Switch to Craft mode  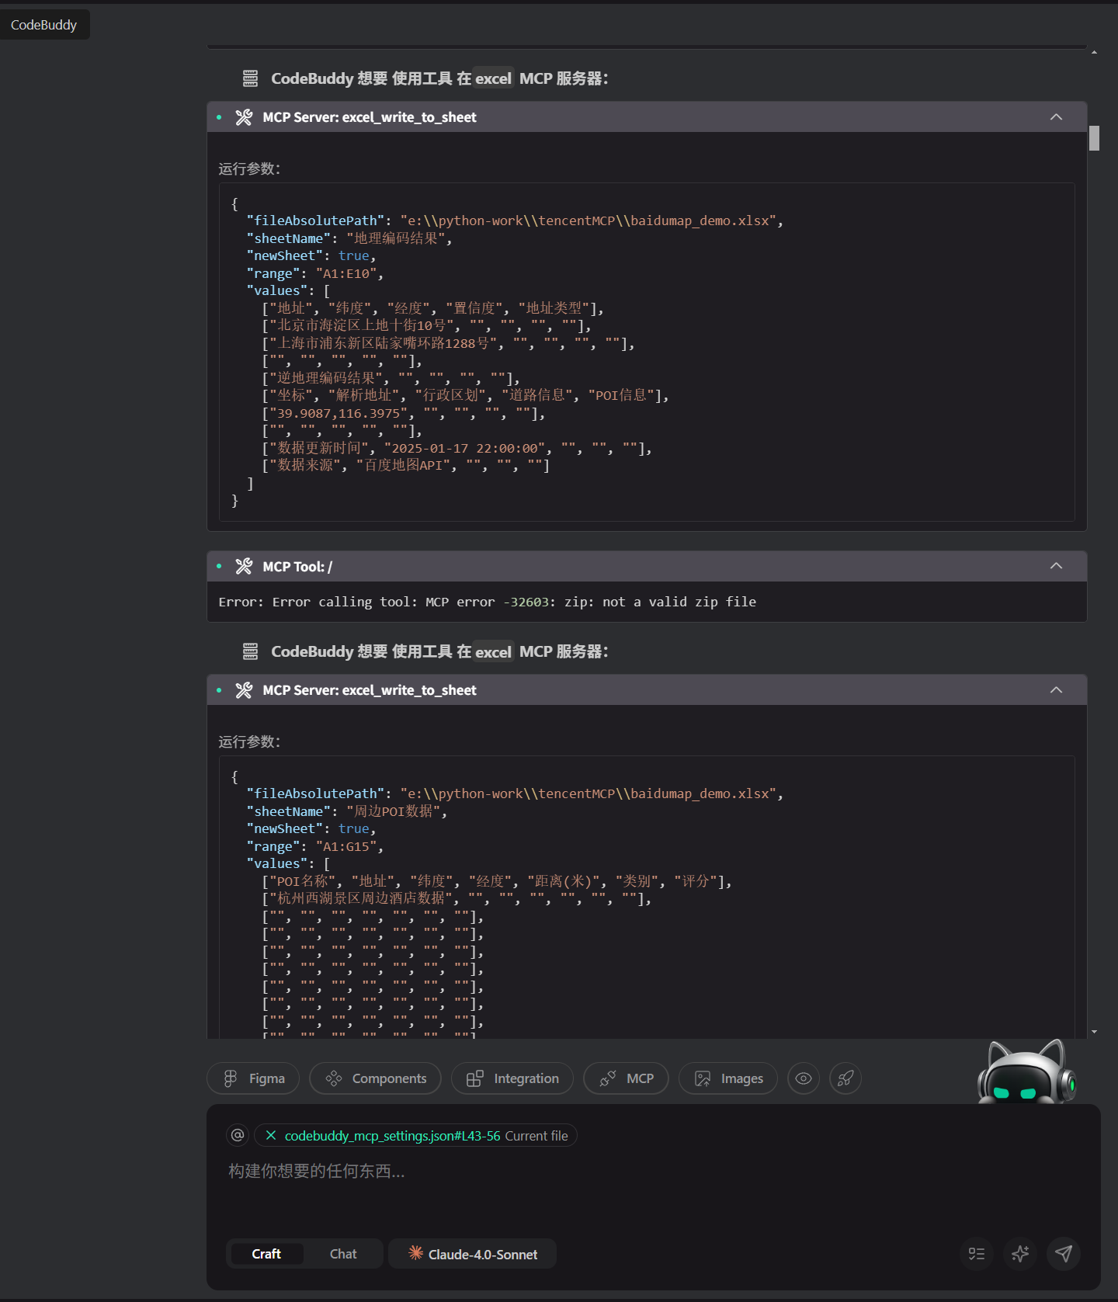coord(266,1254)
